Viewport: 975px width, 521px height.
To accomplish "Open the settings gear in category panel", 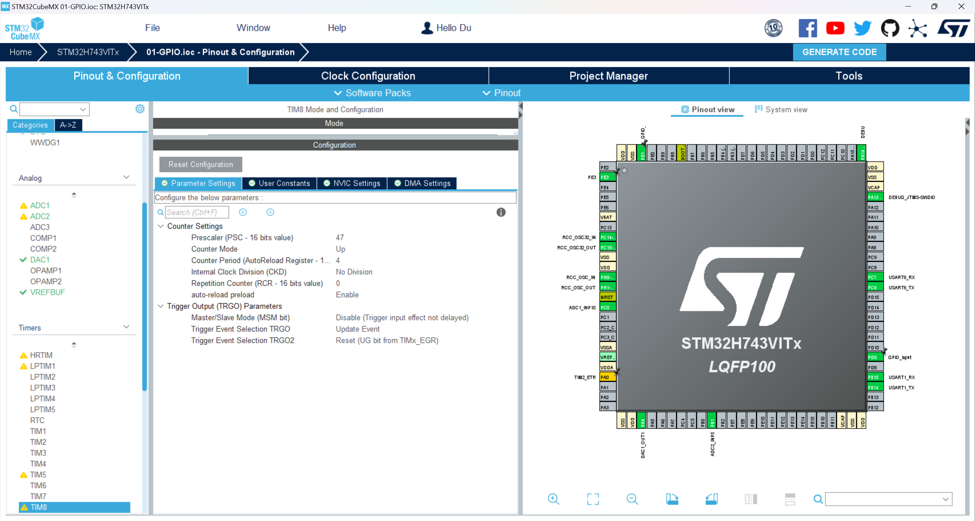I will click(140, 109).
